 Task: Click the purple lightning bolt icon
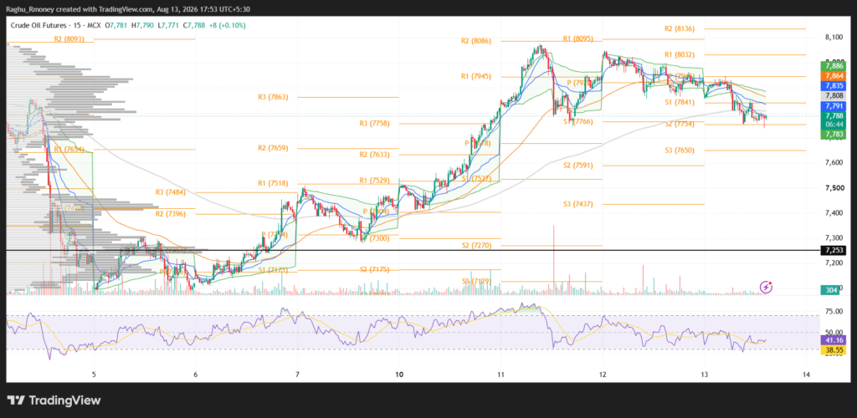pos(767,287)
